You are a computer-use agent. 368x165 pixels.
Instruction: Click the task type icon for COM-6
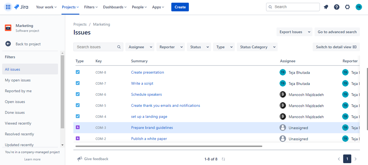[78, 94]
